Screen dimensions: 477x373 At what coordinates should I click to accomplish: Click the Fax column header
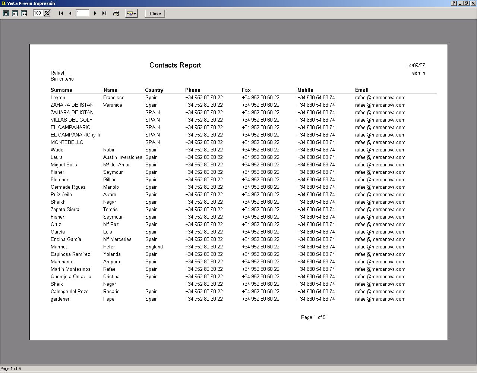click(246, 90)
